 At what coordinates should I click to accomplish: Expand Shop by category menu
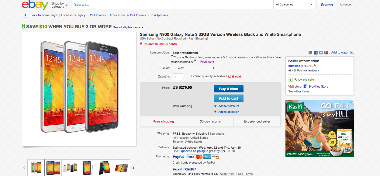[60, 5]
